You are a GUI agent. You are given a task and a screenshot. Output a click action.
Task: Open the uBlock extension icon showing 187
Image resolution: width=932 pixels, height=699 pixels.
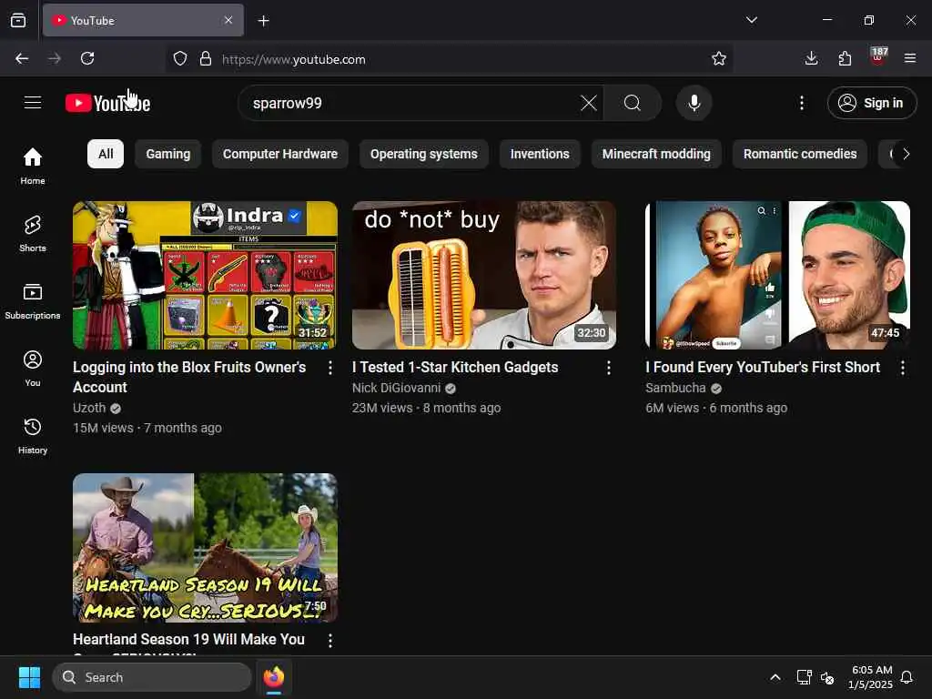(878, 56)
